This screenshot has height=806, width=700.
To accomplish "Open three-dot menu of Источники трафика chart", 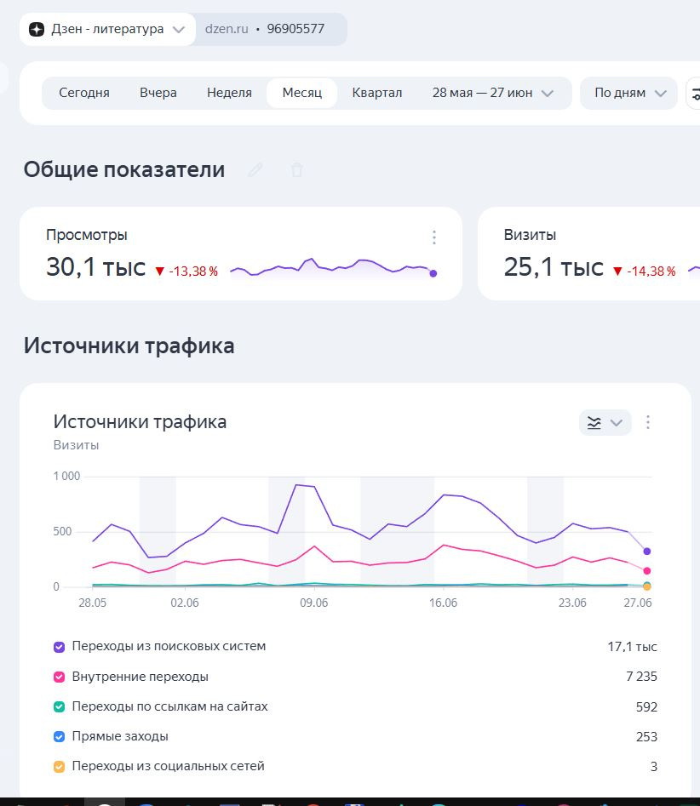I will (x=647, y=422).
